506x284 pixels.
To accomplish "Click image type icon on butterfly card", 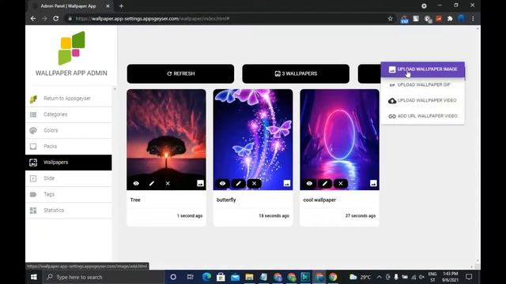I will coord(286,184).
